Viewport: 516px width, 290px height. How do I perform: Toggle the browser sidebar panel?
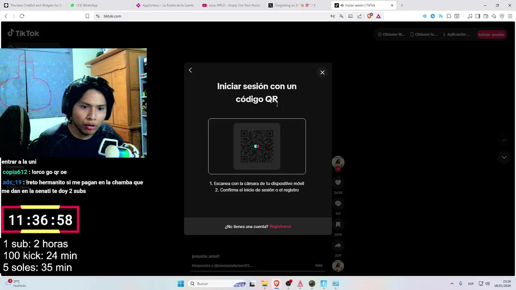point(478,16)
